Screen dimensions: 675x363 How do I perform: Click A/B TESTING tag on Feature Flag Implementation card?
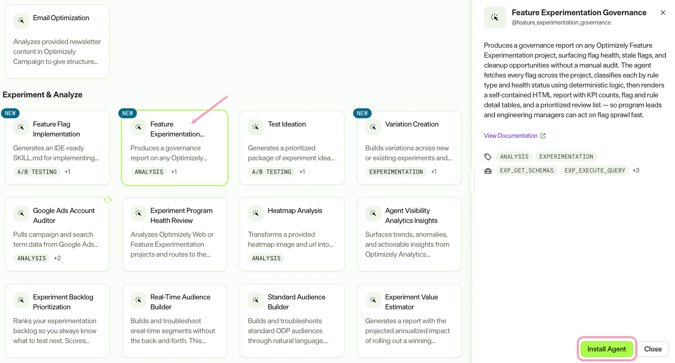[37, 172]
